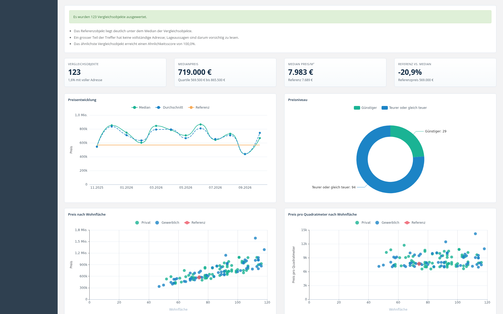Click the red Referenz diamond in Preis pro Quadratmeter chart
The height and width of the screenshot is (314, 503).
(x=419, y=264)
